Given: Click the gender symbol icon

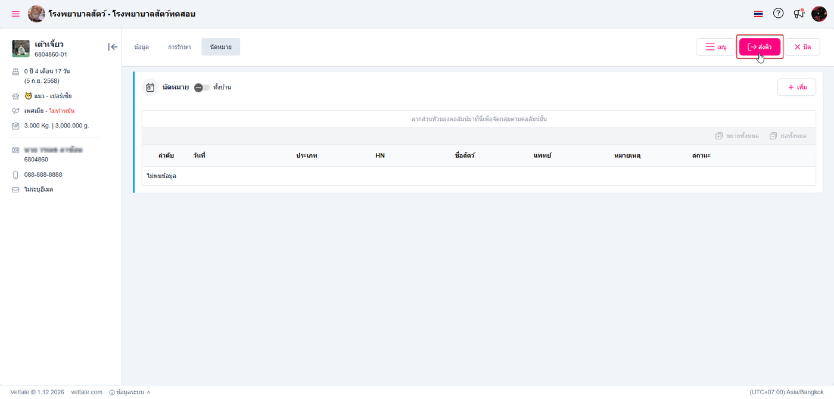Looking at the screenshot, I should coord(15,111).
